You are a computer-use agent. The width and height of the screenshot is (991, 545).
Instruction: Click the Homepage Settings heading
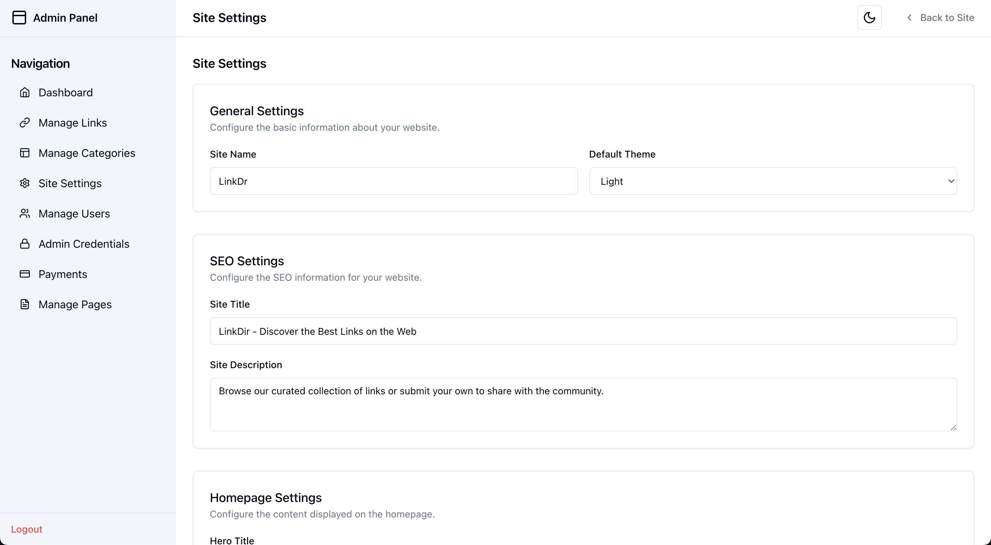pyautogui.click(x=265, y=498)
